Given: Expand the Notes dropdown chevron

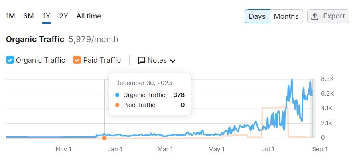Looking at the screenshot, I should (x=173, y=61).
